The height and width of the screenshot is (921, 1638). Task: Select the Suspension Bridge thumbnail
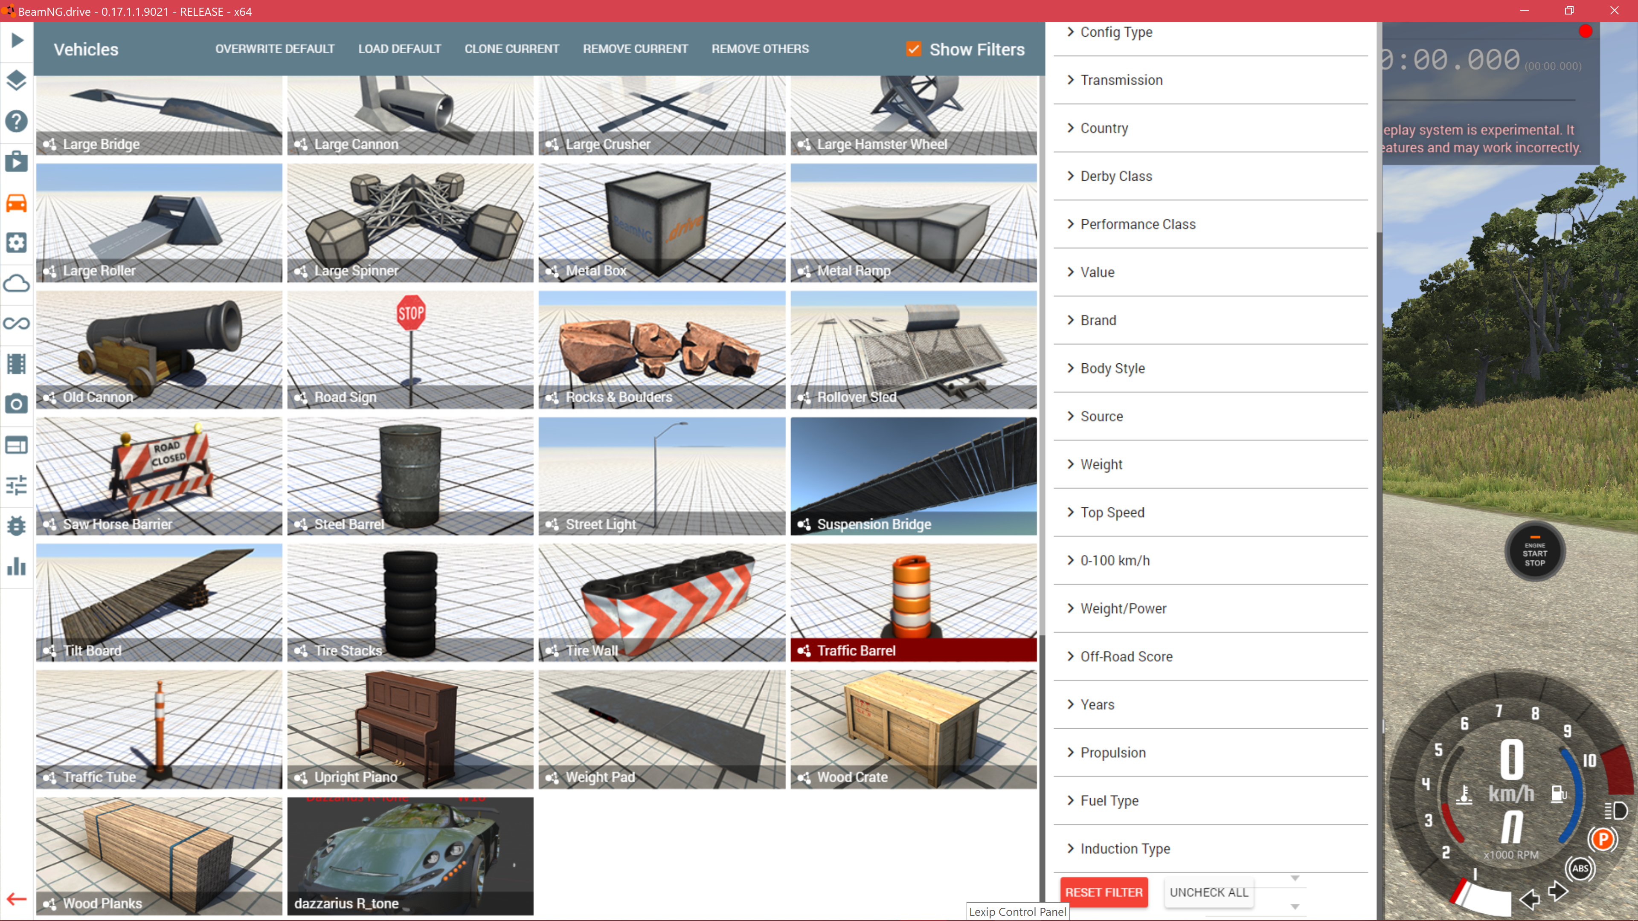pos(913,476)
